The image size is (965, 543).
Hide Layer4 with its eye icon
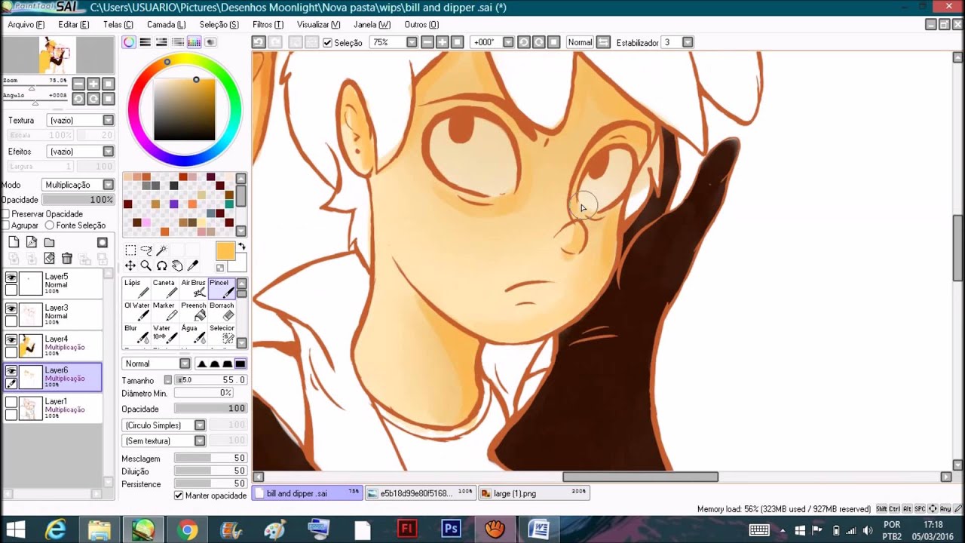pyautogui.click(x=11, y=340)
